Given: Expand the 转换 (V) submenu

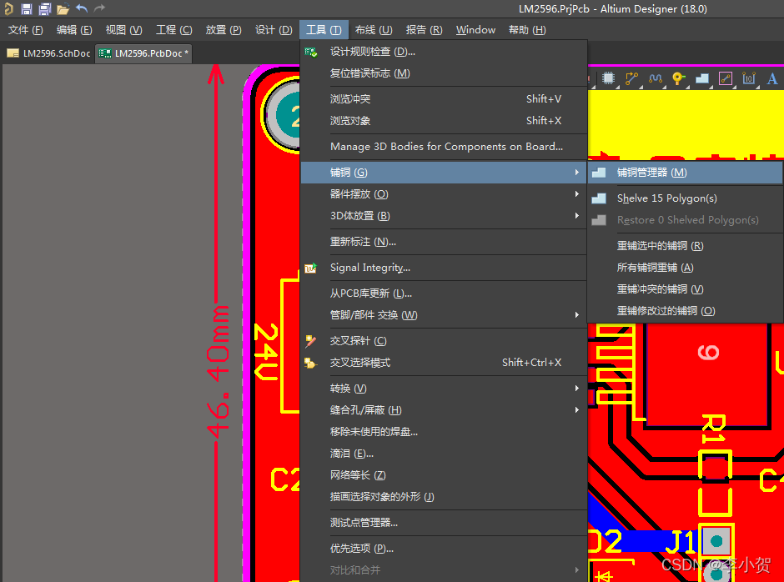Looking at the screenshot, I should 444,389.
